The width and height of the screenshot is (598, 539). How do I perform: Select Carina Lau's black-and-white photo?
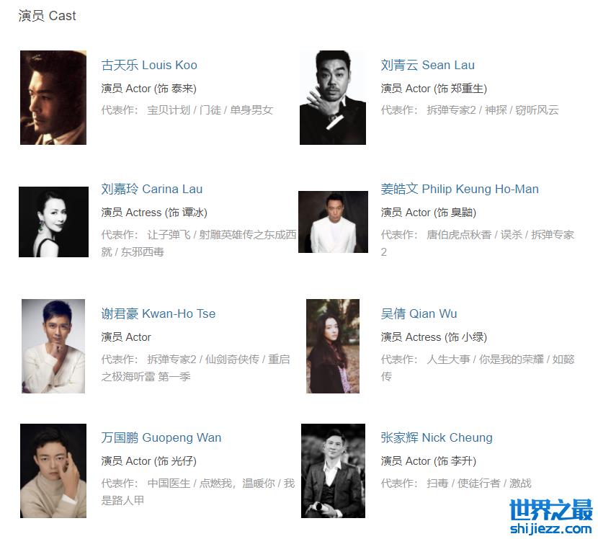(x=54, y=222)
